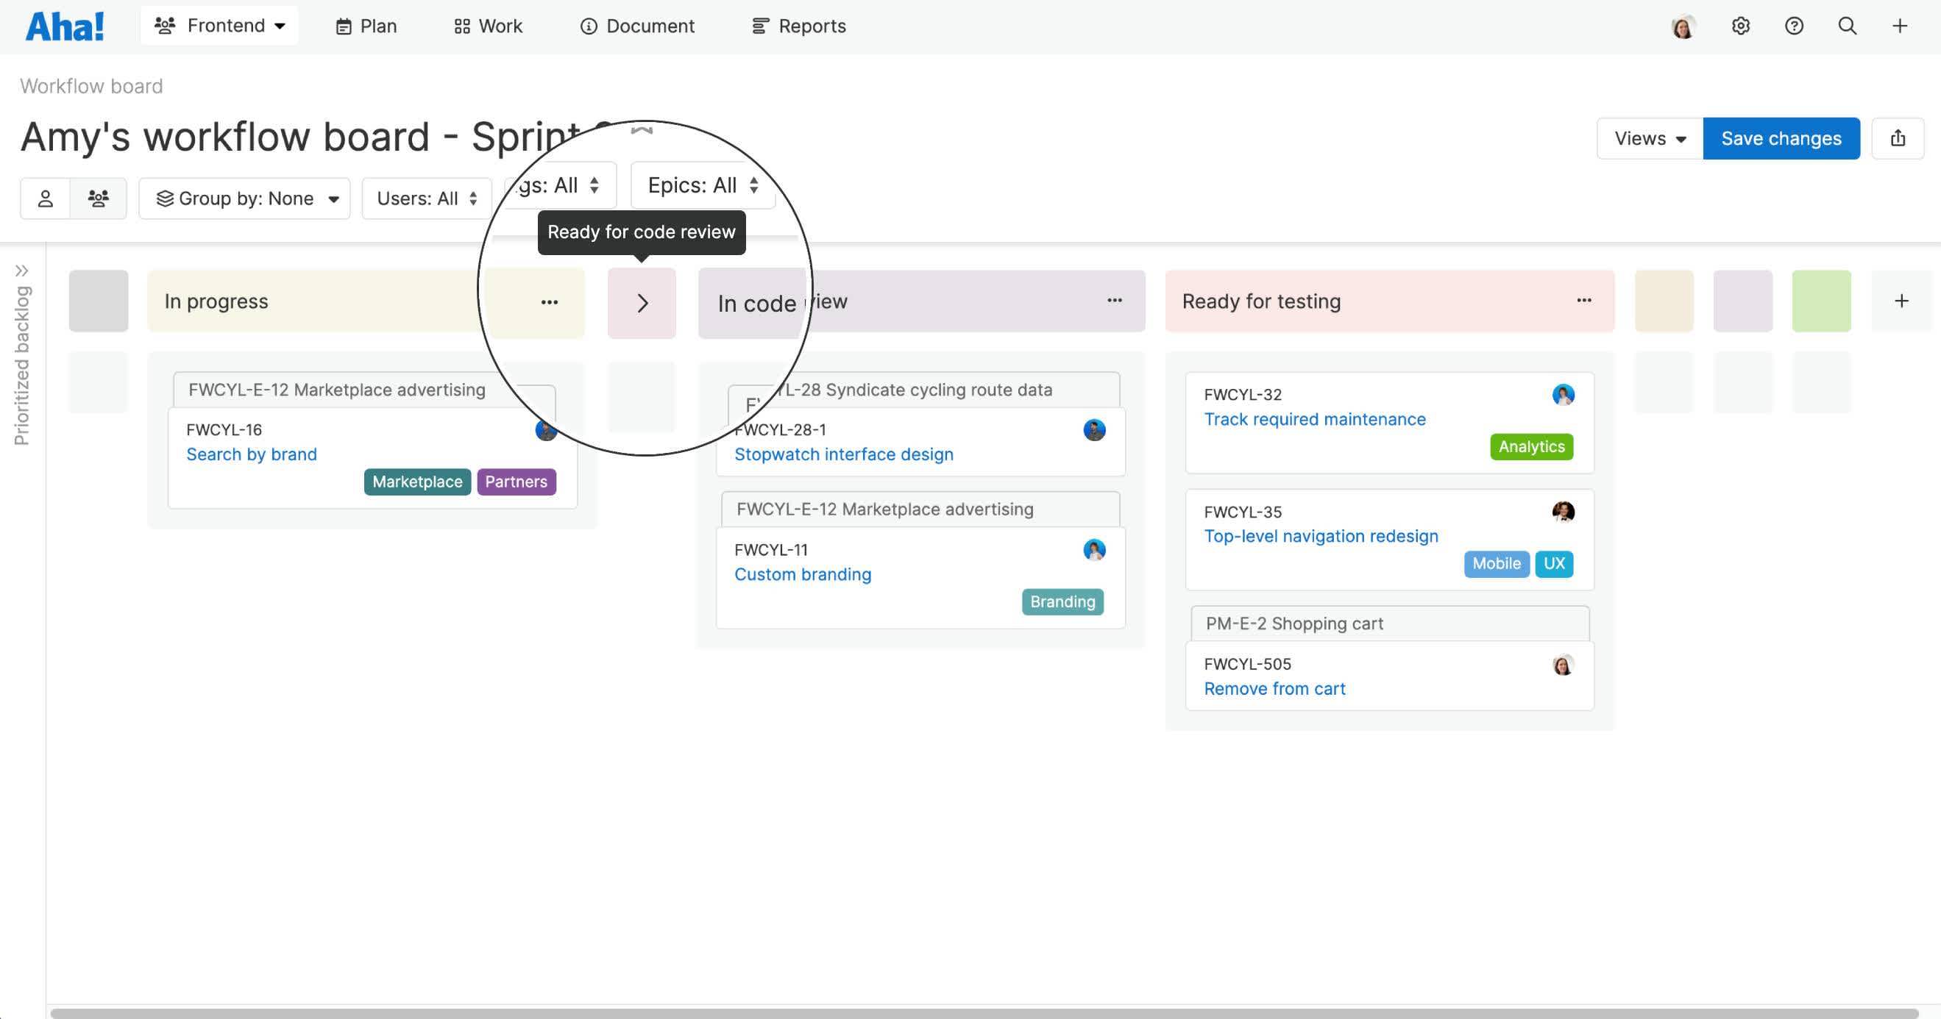Open the help question mark icon
Viewport: 1941px width, 1019px height.
point(1794,26)
